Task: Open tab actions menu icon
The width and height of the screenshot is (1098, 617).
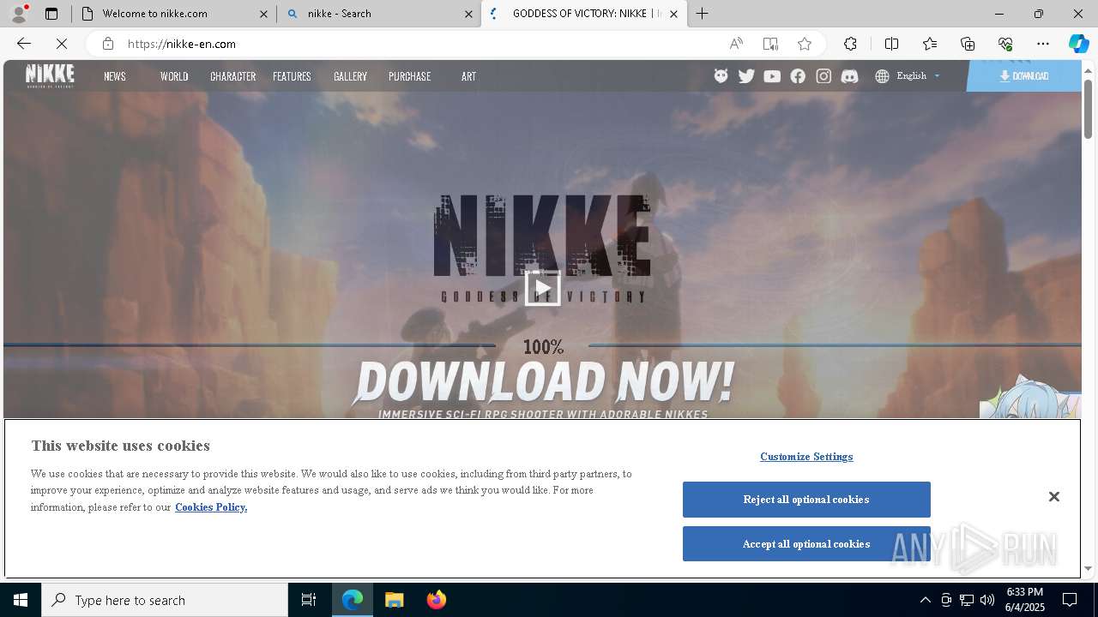Action: tap(51, 14)
